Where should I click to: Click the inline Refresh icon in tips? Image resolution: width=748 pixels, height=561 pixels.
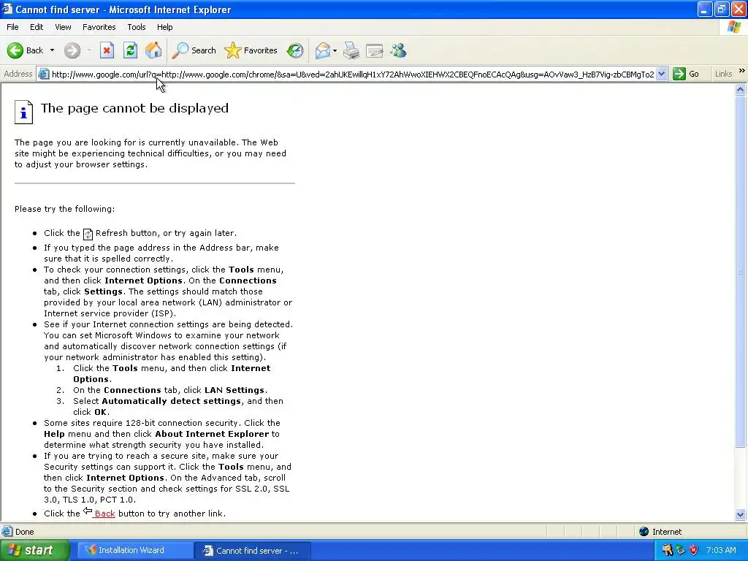pos(88,234)
